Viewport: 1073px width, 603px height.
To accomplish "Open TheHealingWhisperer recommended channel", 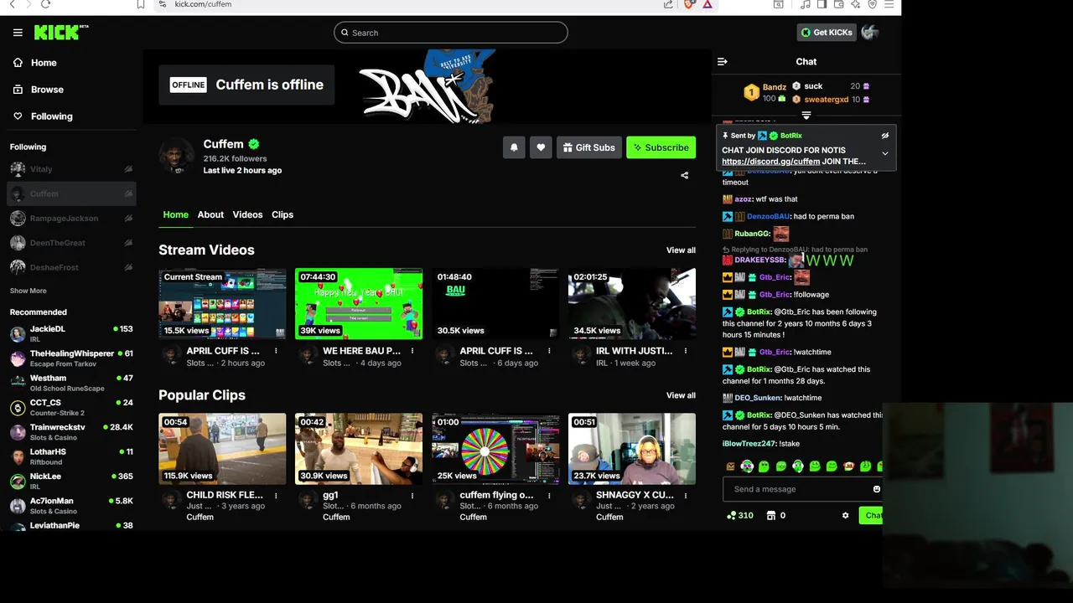I will tap(71, 358).
